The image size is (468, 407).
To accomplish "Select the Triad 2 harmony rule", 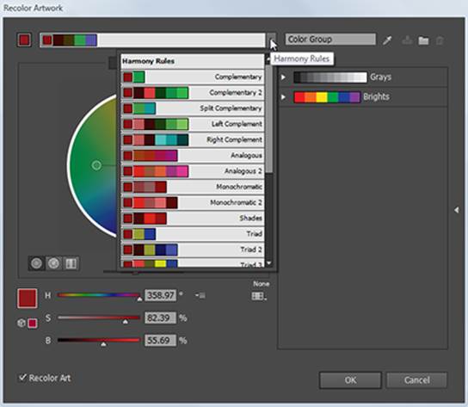I will click(193, 250).
